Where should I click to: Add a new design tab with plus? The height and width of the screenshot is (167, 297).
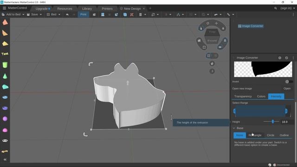[x=150, y=8]
